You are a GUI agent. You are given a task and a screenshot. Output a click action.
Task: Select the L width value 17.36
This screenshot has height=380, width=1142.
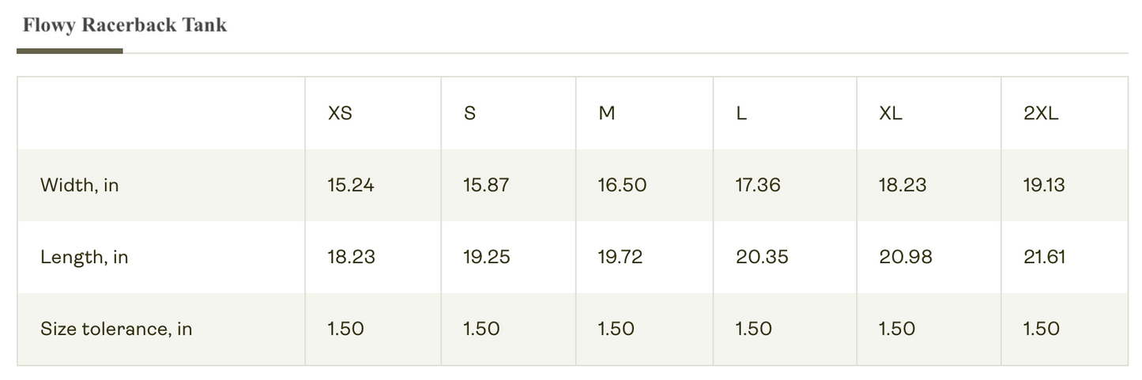(x=757, y=185)
